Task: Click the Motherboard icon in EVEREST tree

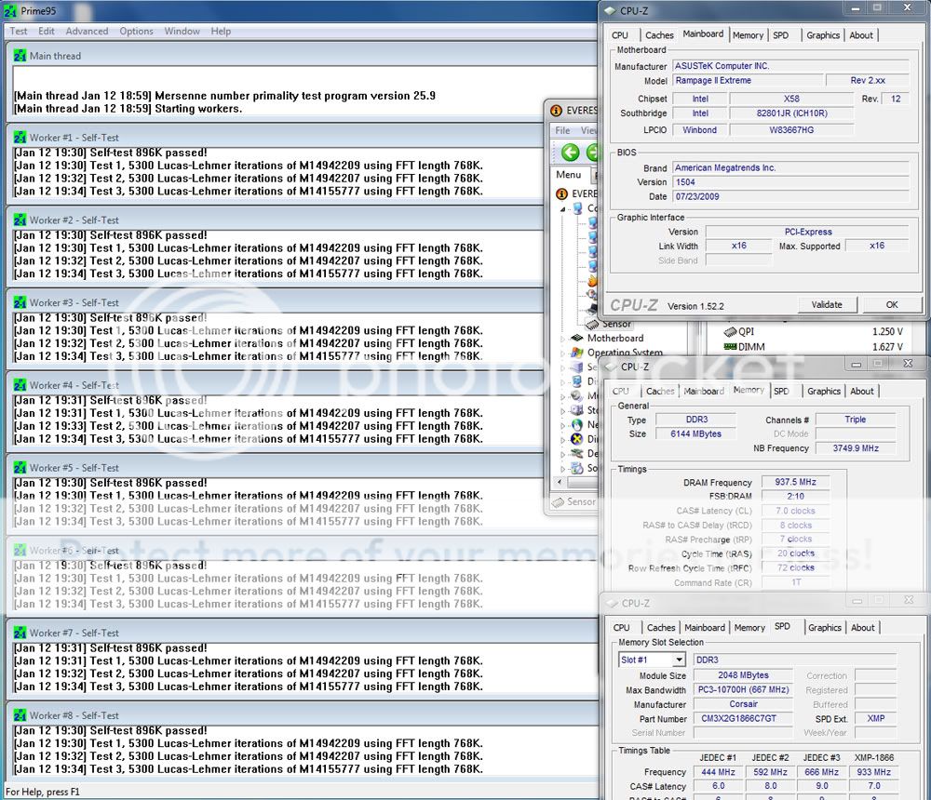Action: tap(576, 339)
